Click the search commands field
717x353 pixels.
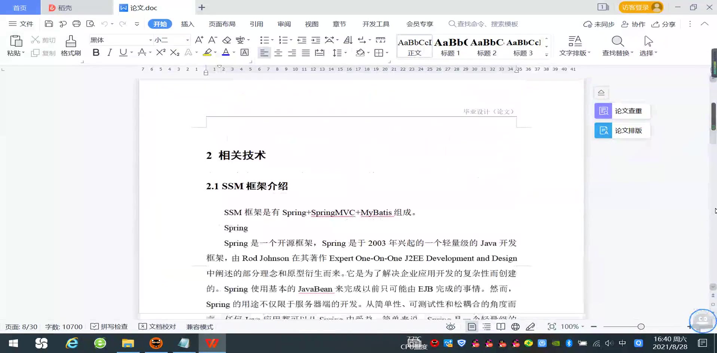pyautogui.click(x=483, y=24)
